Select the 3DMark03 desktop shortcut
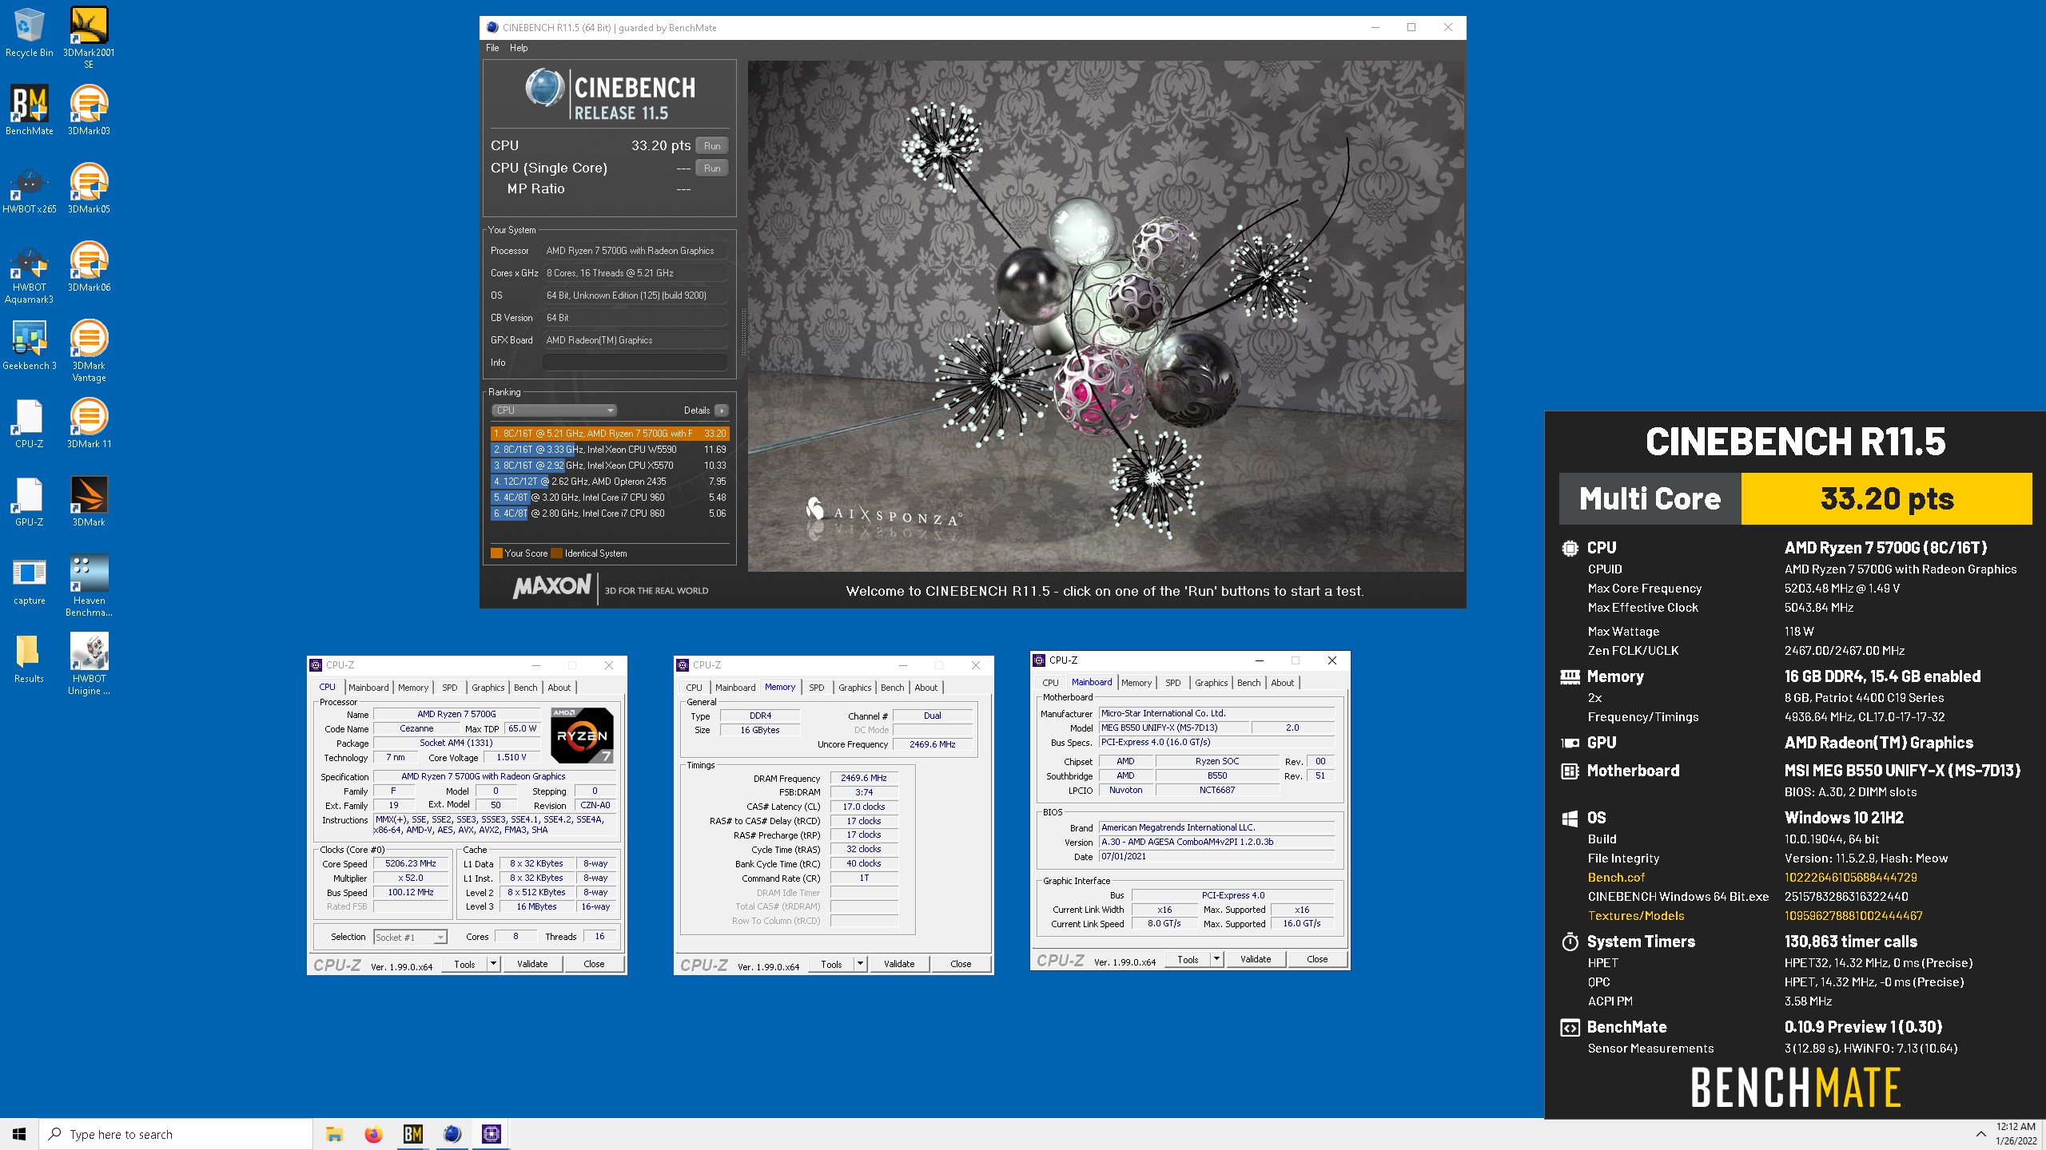Image resolution: width=2046 pixels, height=1150 pixels. (89, 110)
